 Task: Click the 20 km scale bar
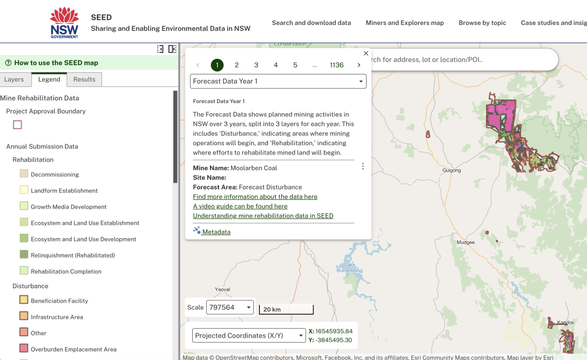click(286, 309)
